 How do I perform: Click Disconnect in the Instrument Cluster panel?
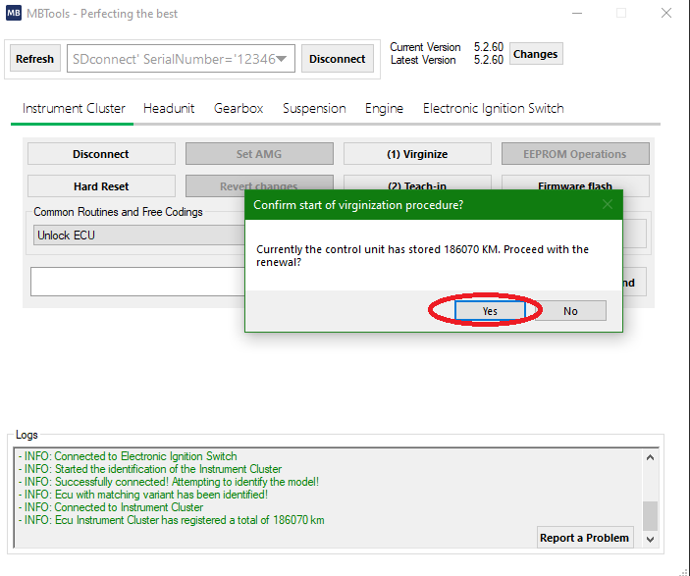coord(101,154)
